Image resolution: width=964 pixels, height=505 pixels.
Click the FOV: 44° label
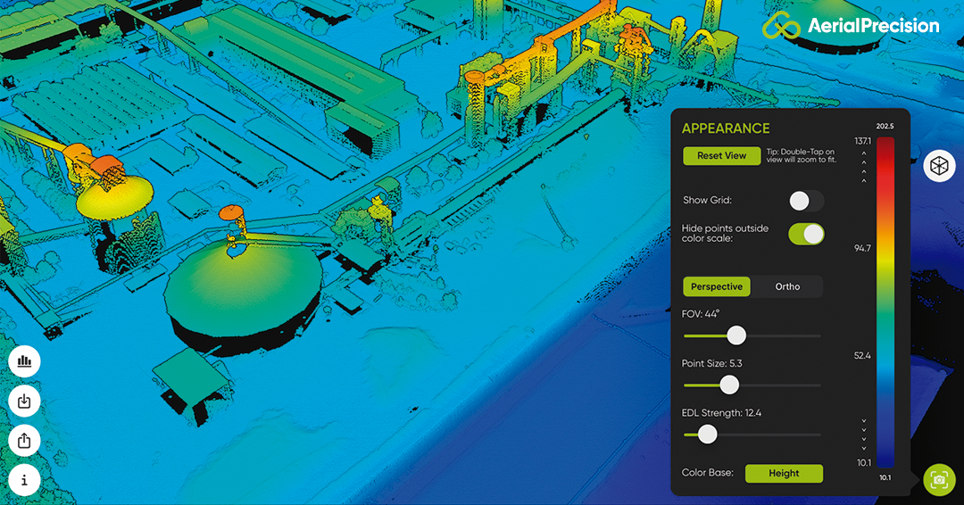coord(701,314)
